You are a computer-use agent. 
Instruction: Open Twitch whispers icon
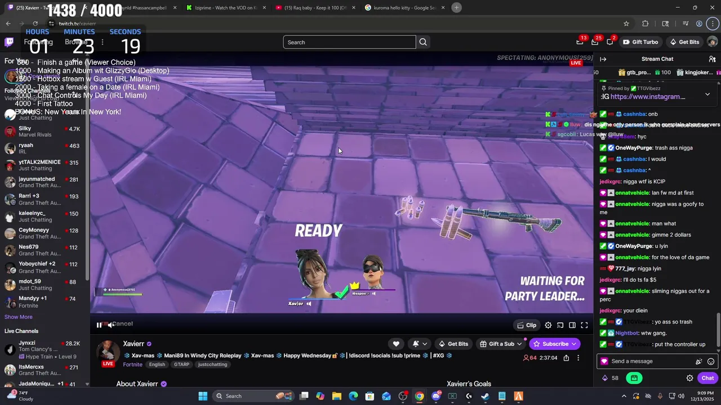(610, 42)
